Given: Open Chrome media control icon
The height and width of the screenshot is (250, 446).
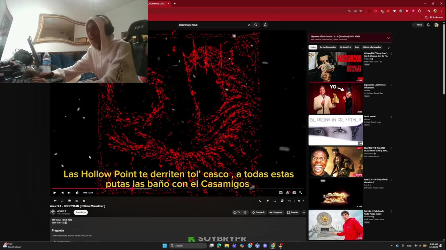Looking at the screenshot, I should click(x=429, y=11).
